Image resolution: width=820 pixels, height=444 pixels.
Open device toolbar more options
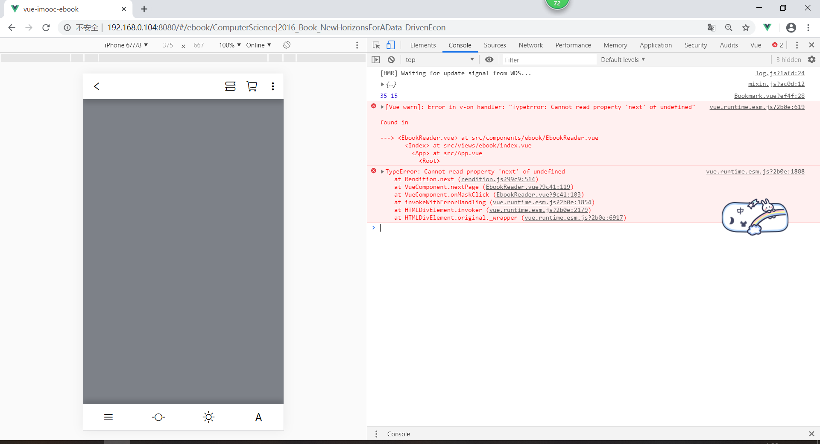point(357,45)
